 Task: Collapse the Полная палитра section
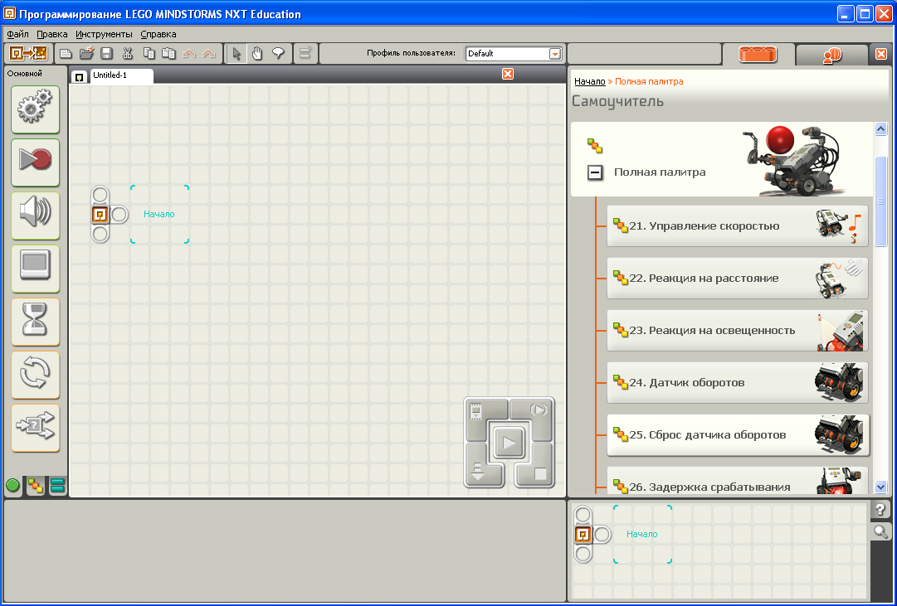click(596, 172)
